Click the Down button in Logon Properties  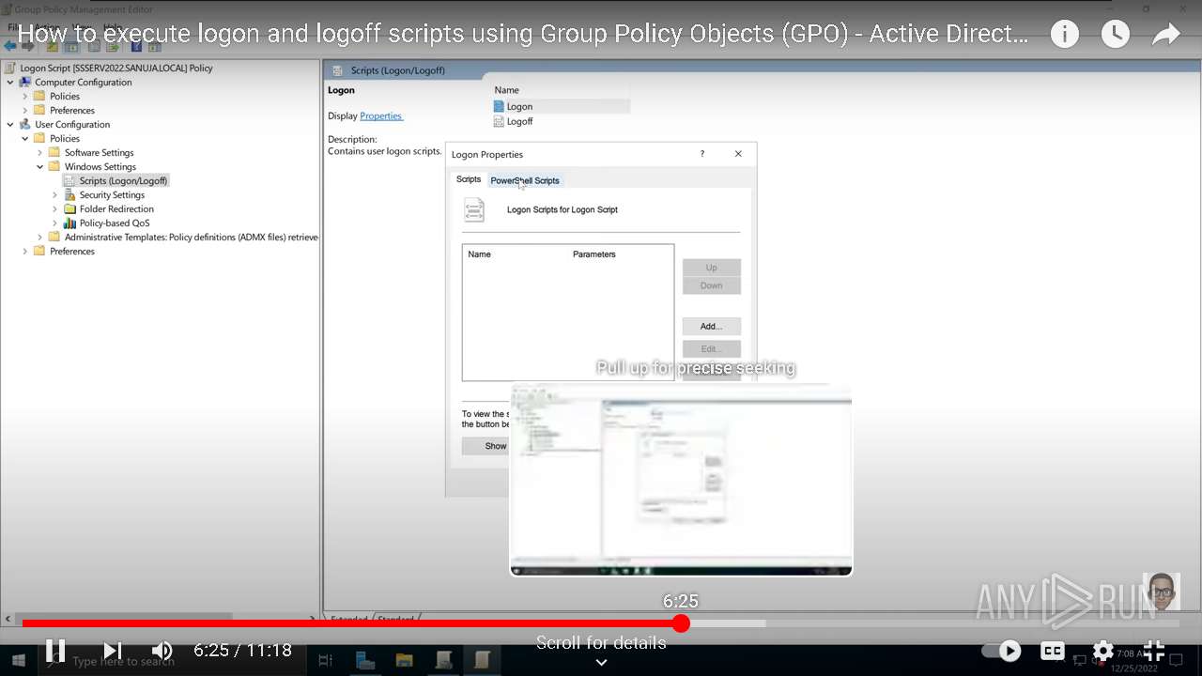point(712,285)
